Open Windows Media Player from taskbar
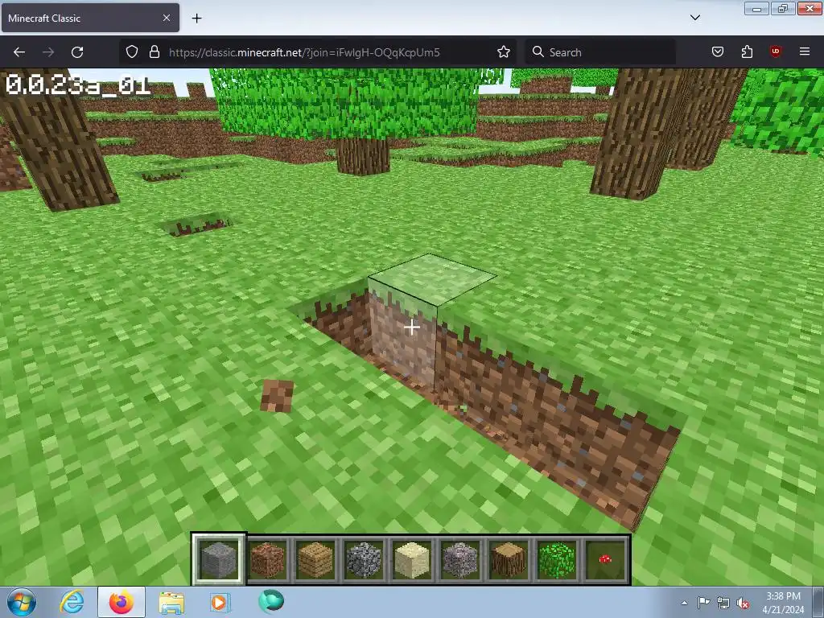The image size is (824, 618). (220, 602)
